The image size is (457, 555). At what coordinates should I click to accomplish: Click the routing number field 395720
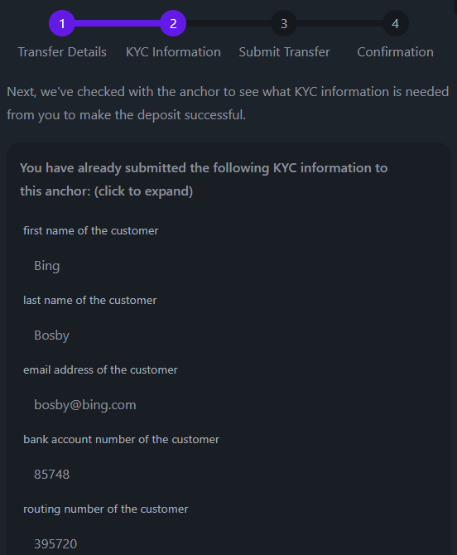click(x=228, y=544)
